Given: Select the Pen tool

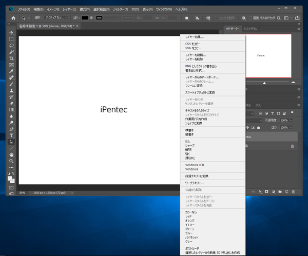Looking at the screenshot, I should [x=11, y=129].
